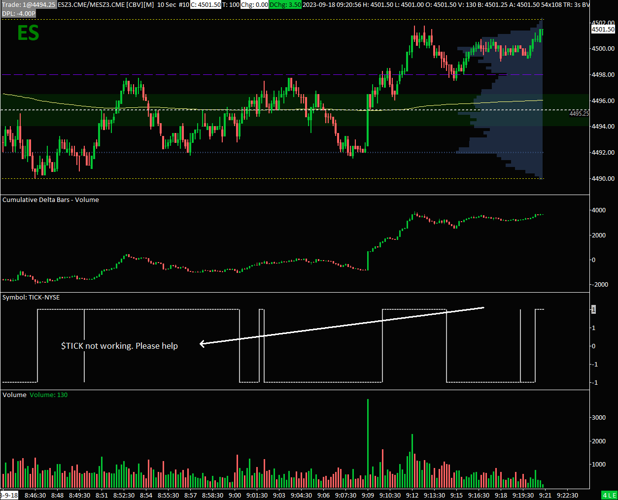Click the Trade: 1@4494.25 position label
The height and width of the screenshot is (500, 618).
(29, 4)
